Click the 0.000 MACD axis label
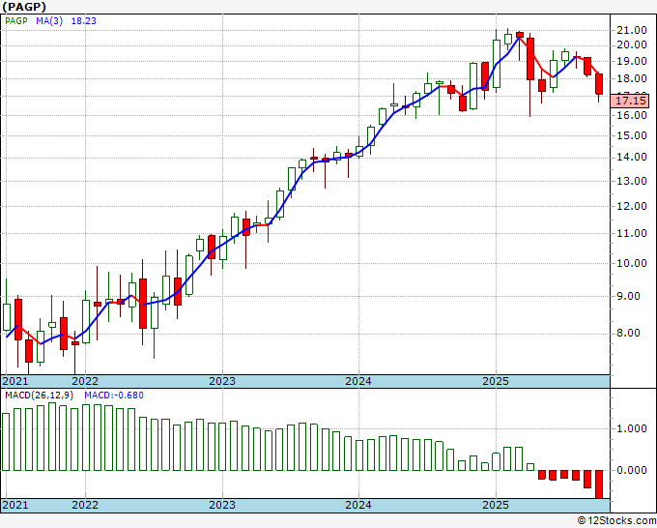 tap(632, 470)
